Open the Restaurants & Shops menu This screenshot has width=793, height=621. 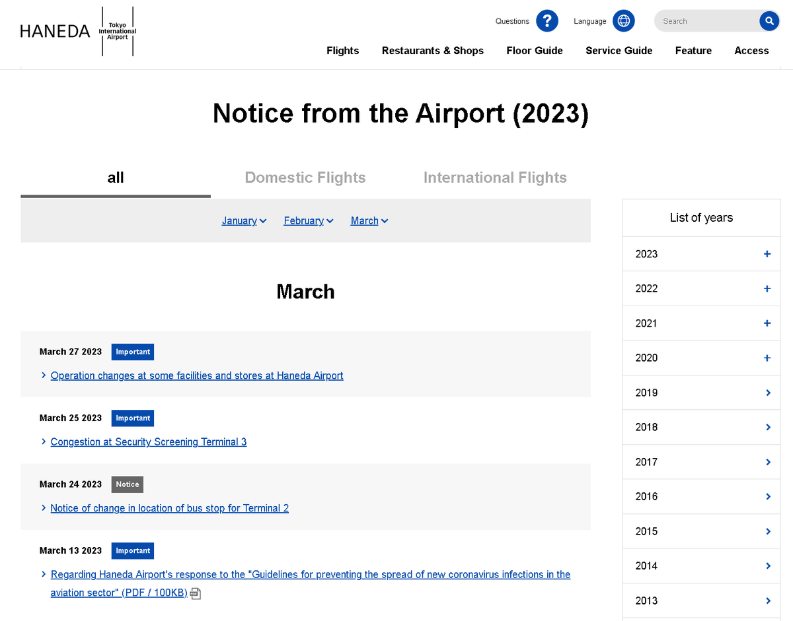(433, 51)
